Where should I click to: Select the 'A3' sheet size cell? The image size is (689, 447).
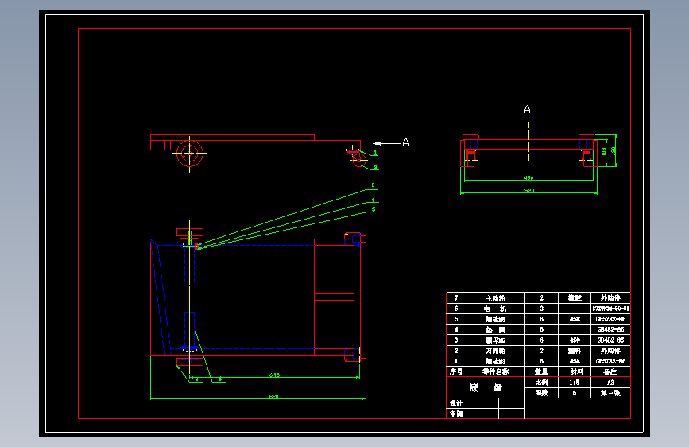(x=611, y=383)
